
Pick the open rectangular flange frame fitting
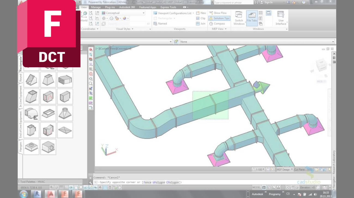[x=48, y=113]
